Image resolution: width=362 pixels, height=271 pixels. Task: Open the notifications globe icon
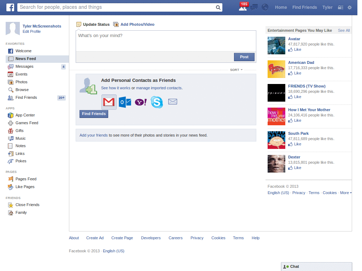click(x=265, y=7)
